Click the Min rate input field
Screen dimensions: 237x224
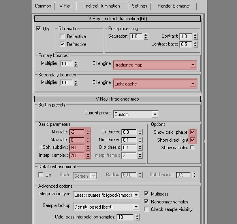[x=77, y=132]
